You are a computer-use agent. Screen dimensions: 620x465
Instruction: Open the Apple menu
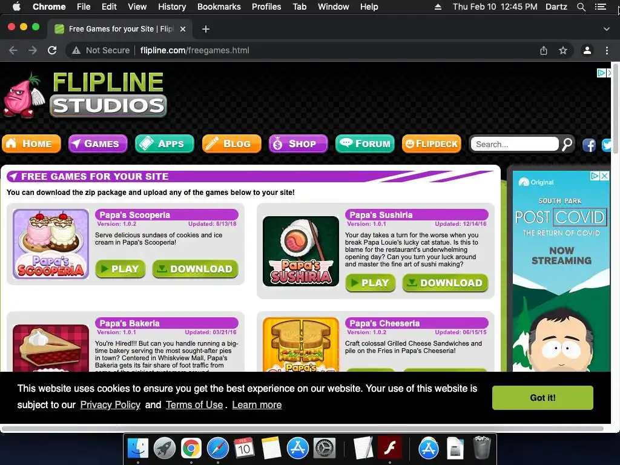16,7
